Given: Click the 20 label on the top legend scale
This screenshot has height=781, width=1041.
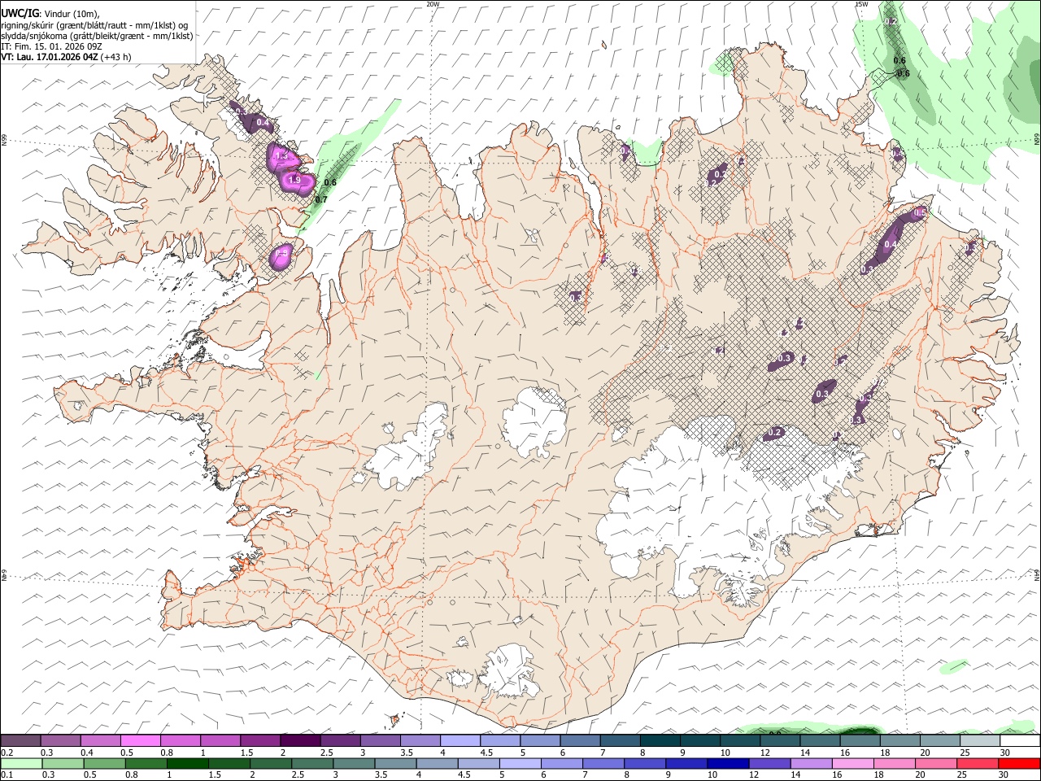Looking at the screenshot, I should pos(925,753).
